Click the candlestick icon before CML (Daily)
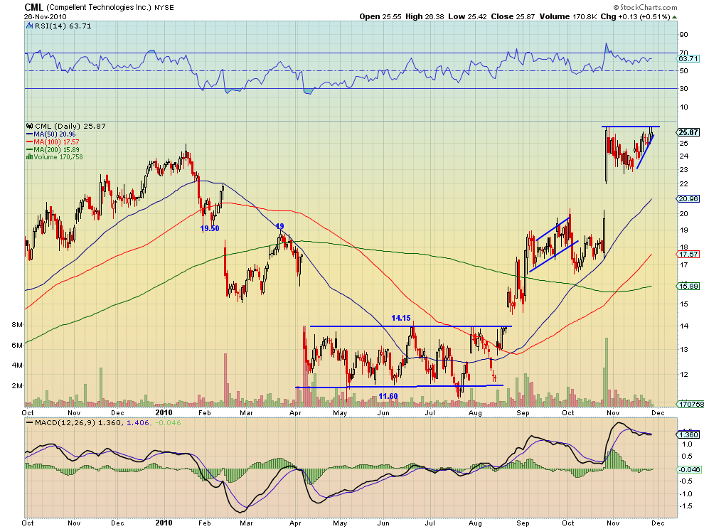Image resolution: width=704 pixels, height=529 pixels. (30, 126)
